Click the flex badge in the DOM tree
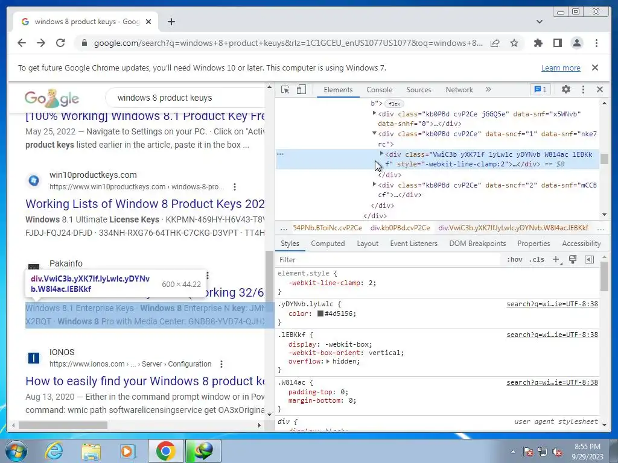Viewport: 618px width, 463px height. [x=394, y=104]
